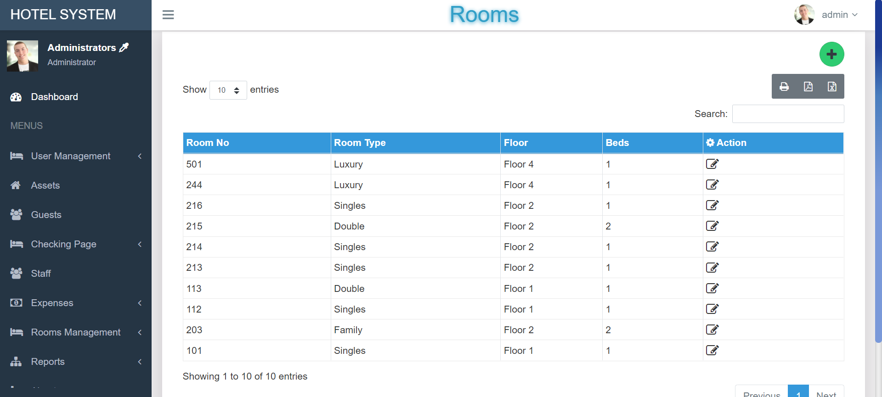Open the Dashboard page

54,97
